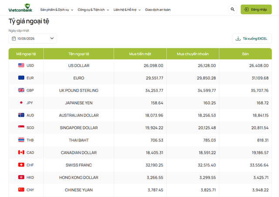Click the download icon beside Tải xuống EXCEL
279x197 pixels.
pyautogui.click(x=238, y=38)
